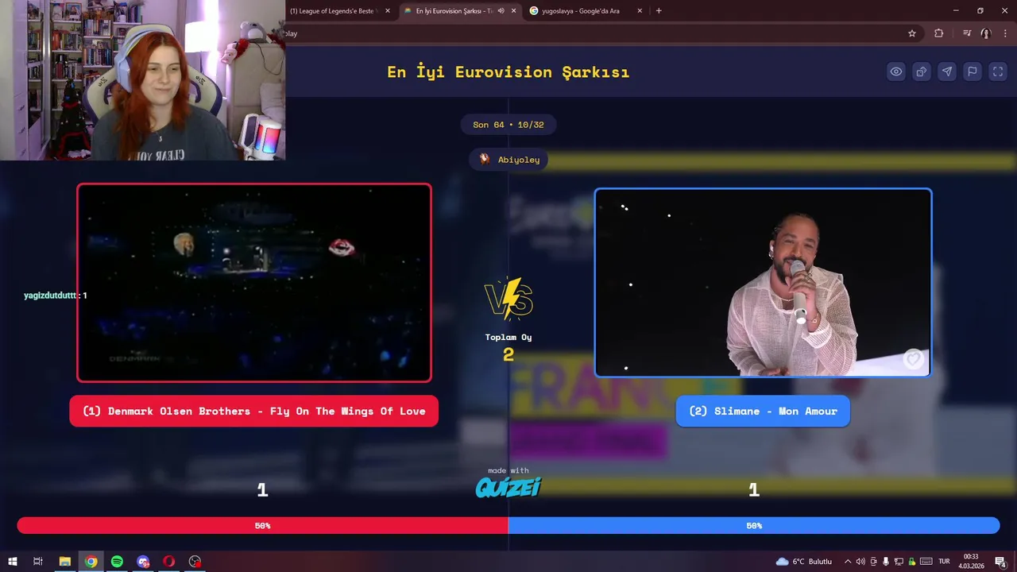
Task: Open the clock showing 00:33
Action: pos(971,562)
